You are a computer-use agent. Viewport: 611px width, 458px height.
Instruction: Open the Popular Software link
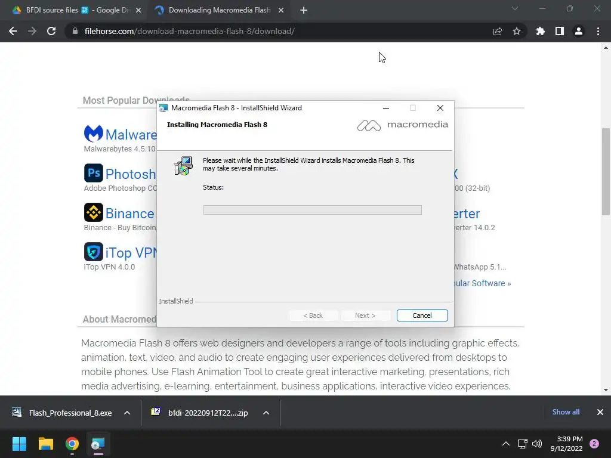point(482,283)
